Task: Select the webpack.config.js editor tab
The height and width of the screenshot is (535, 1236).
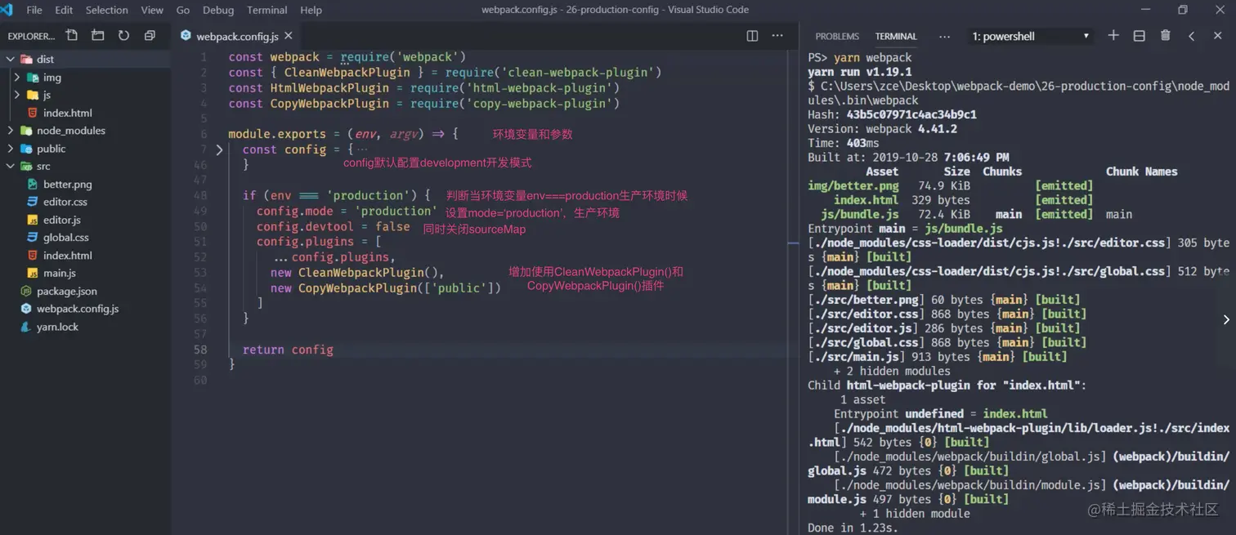Action: point(237,36)
